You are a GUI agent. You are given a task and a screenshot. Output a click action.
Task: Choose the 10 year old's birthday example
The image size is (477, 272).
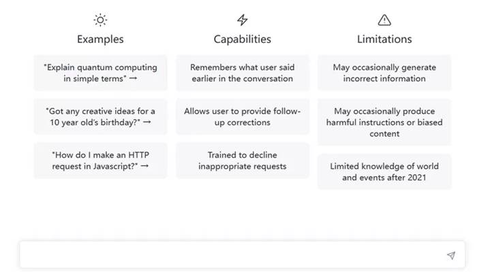coord(100,116)
